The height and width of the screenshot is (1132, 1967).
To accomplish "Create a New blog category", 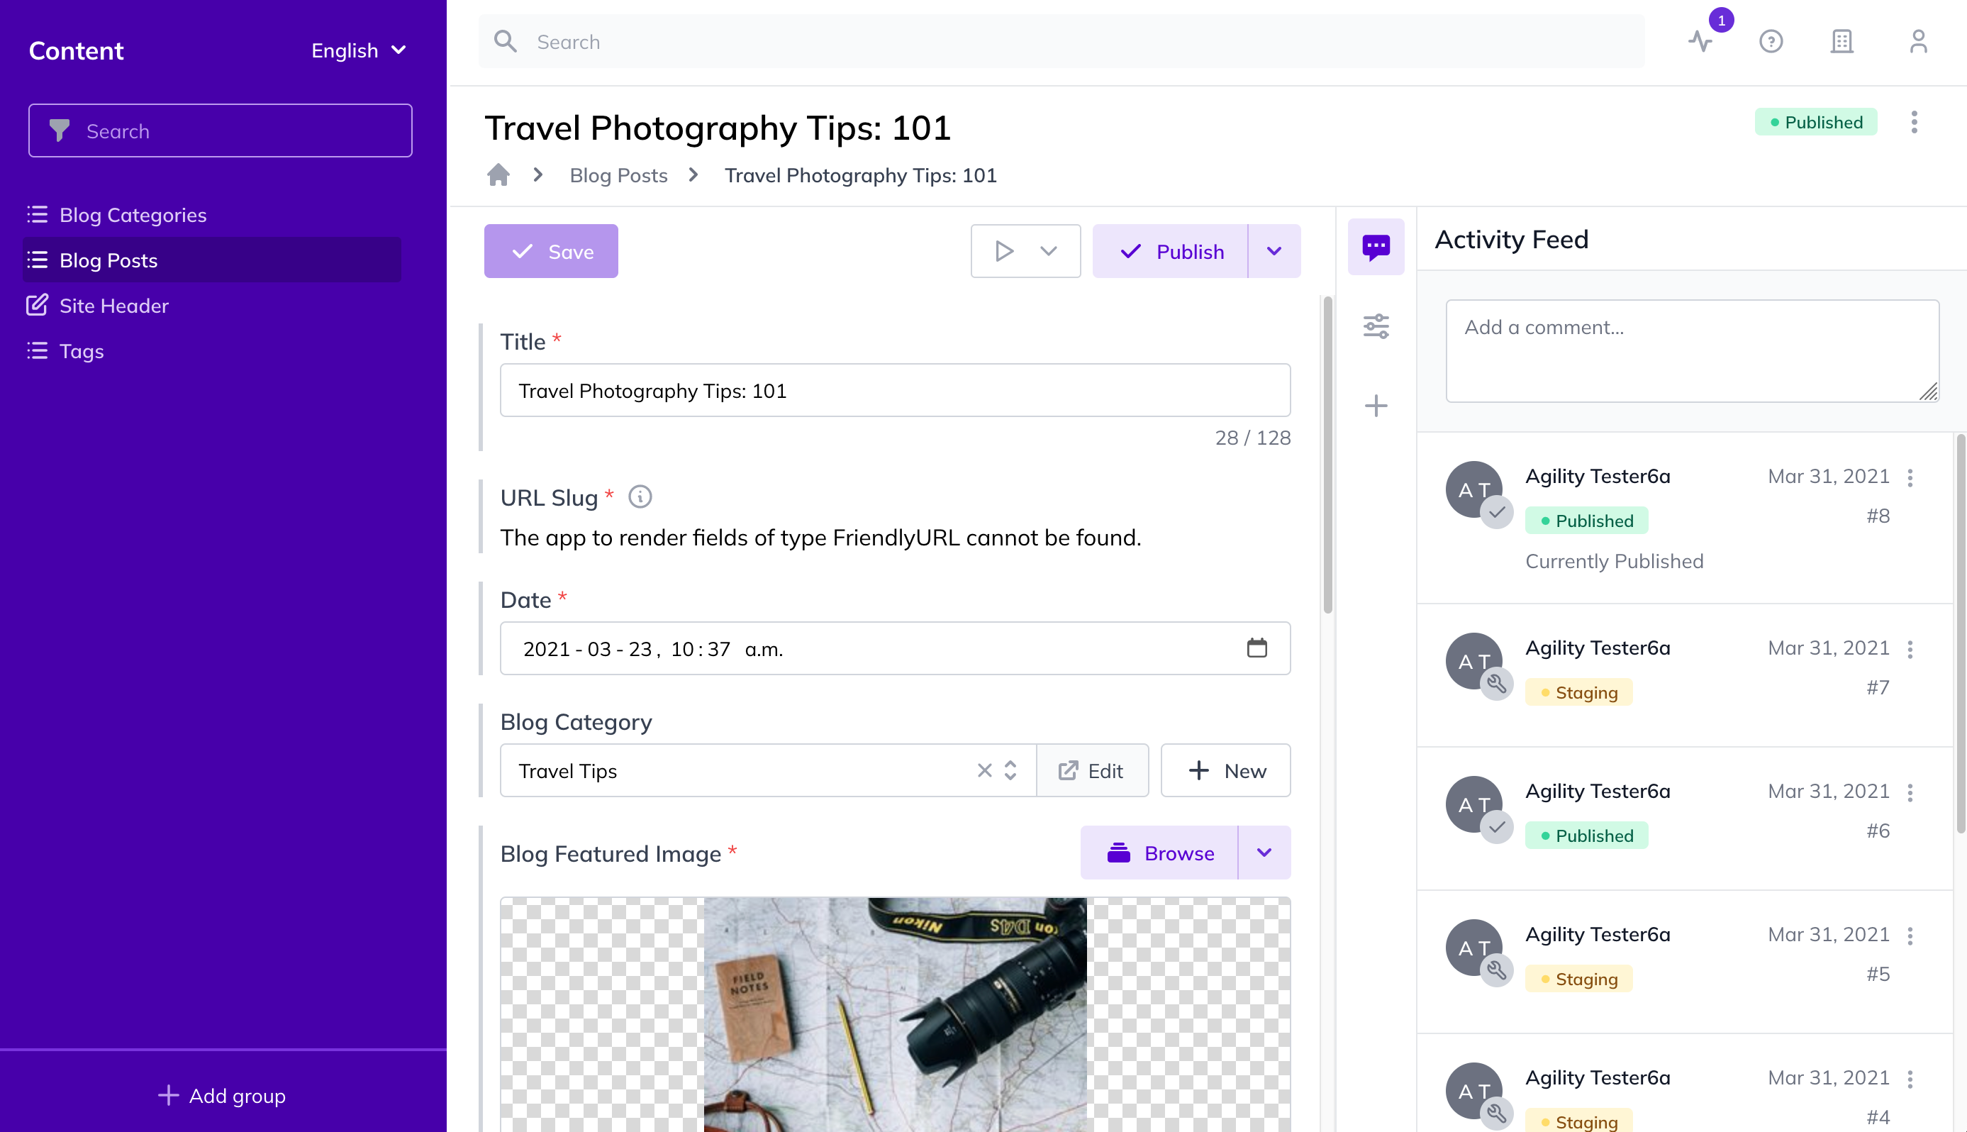I will point(1225,770).
